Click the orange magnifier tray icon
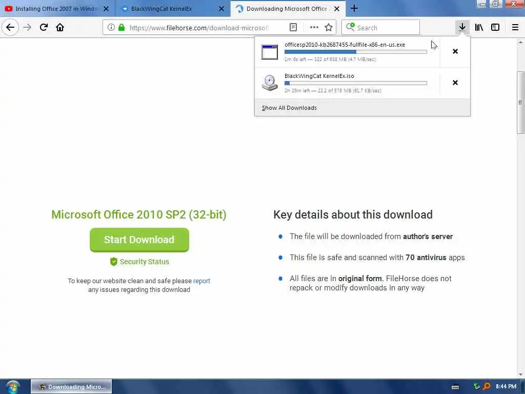 pos(487,386)
